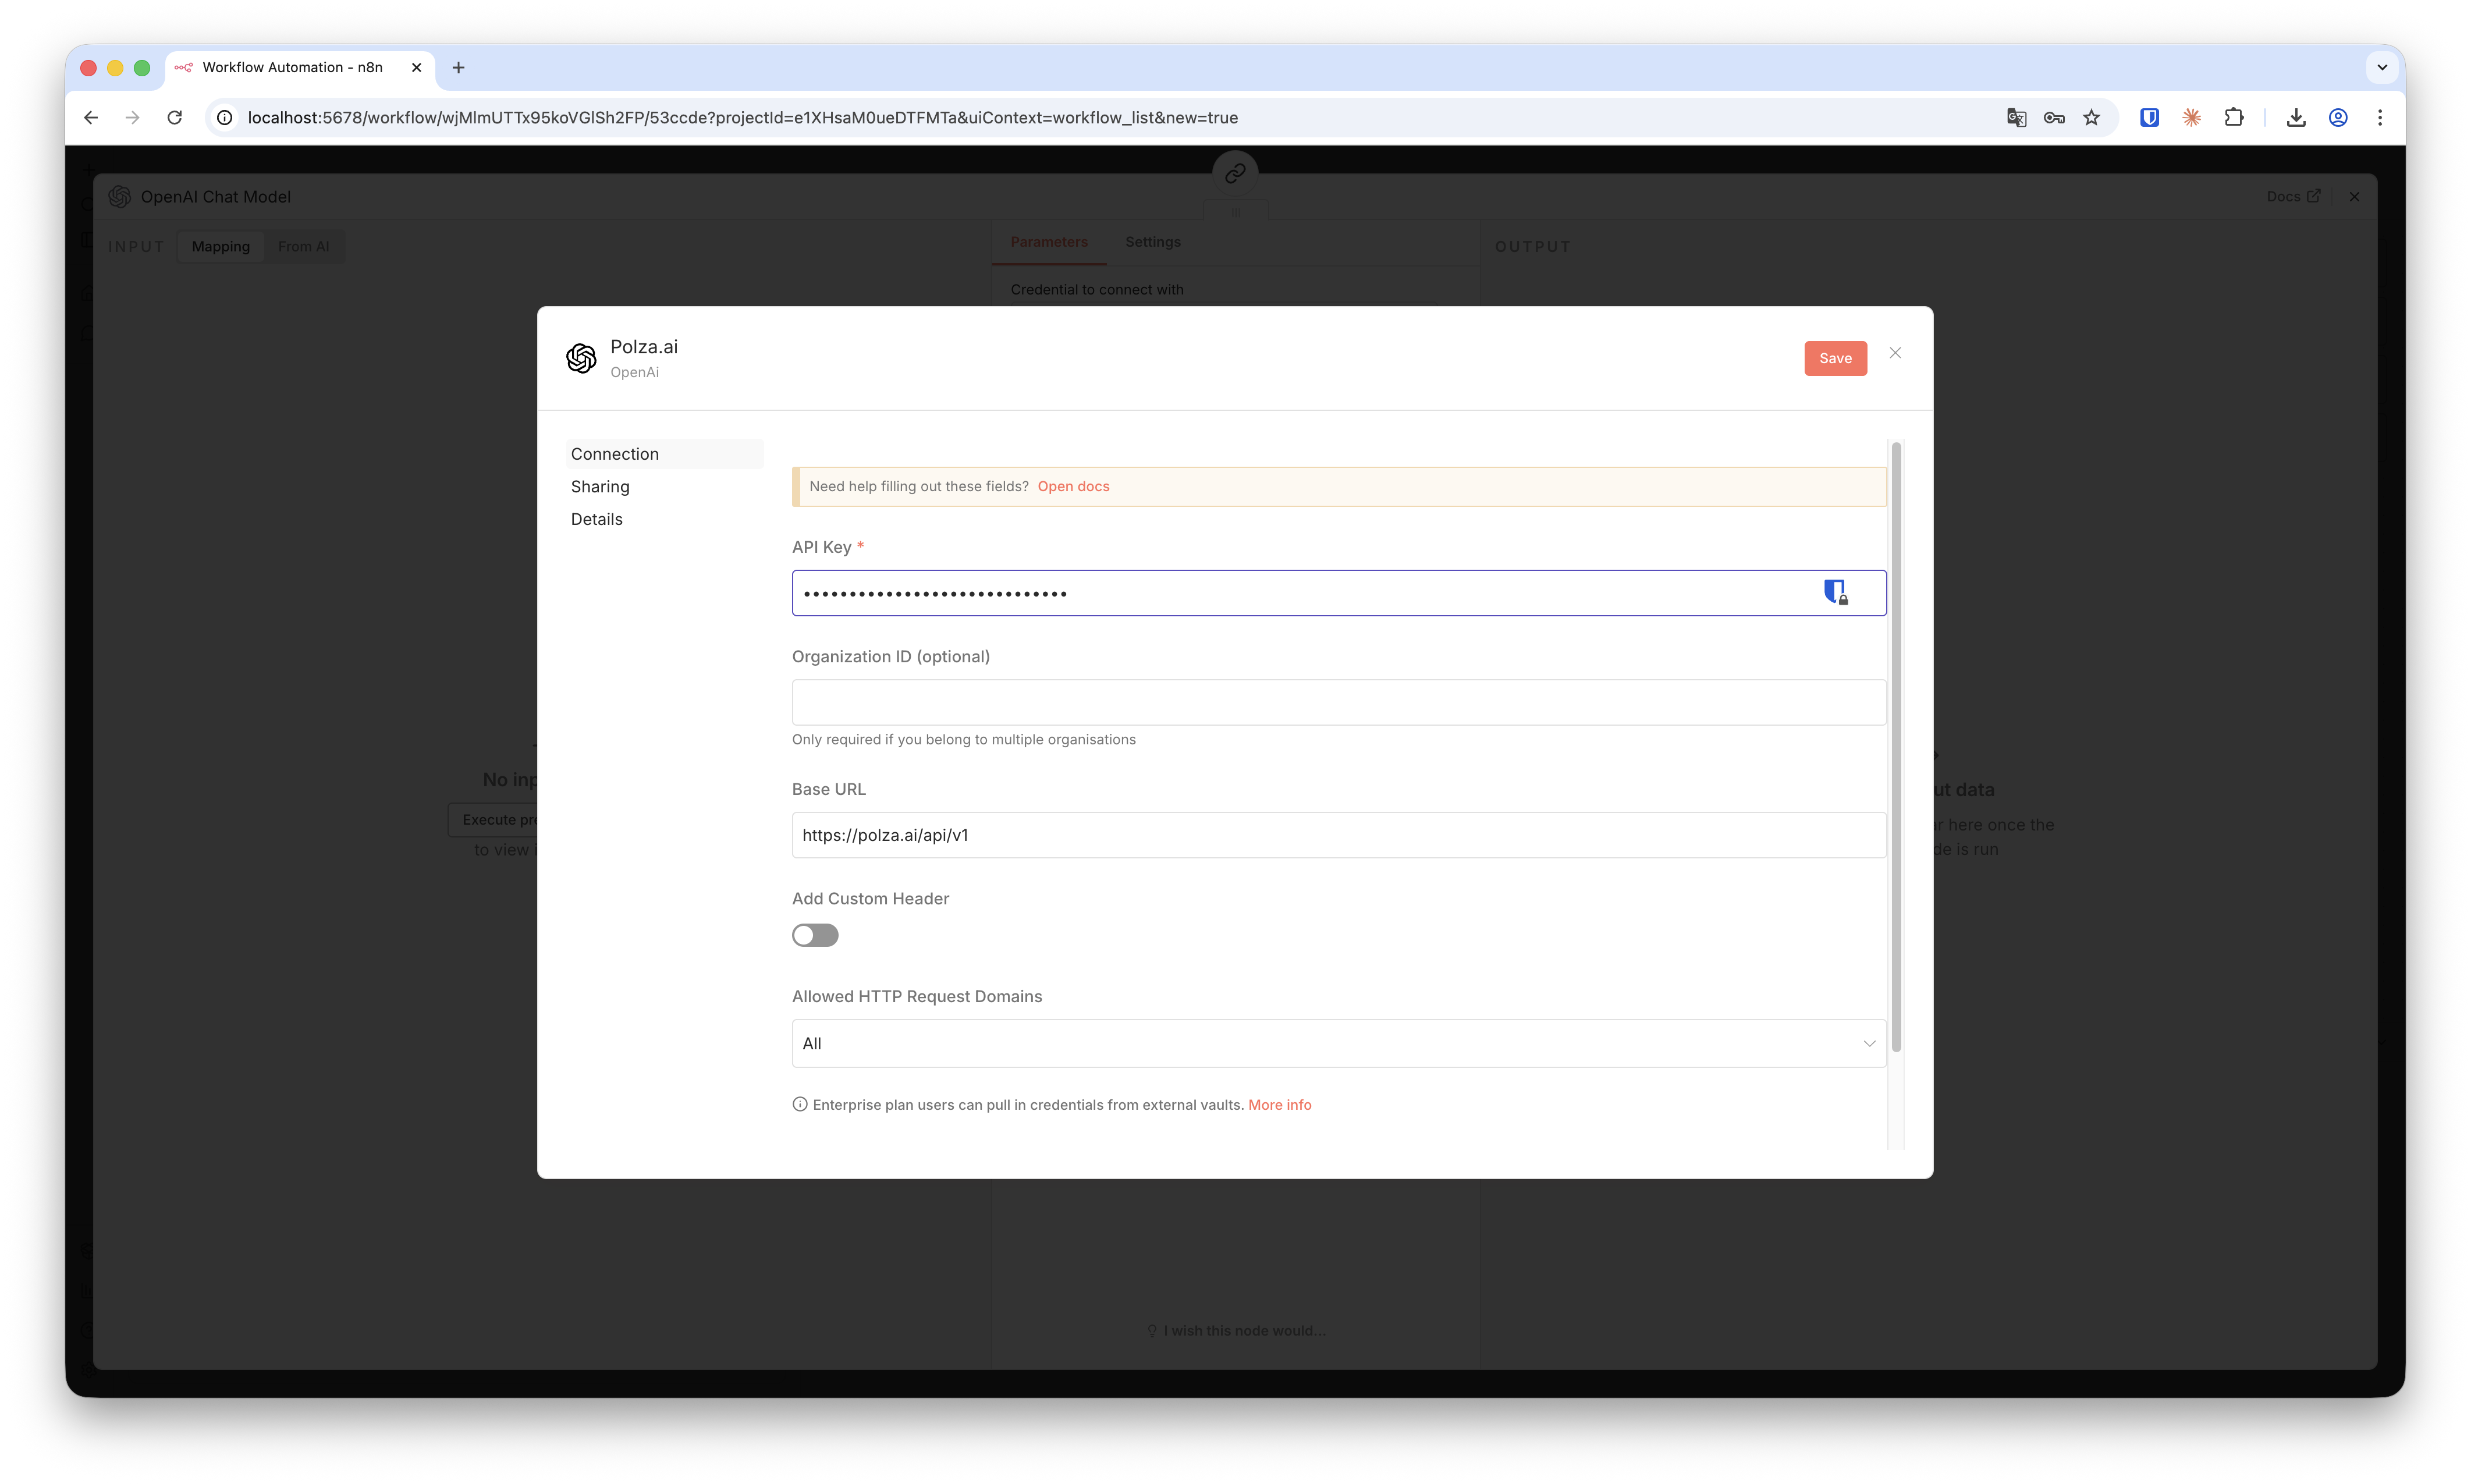Enable the Add Custom Header toggle
Viewport: 2471px width, 1484px height.
(x=815, y=935)
